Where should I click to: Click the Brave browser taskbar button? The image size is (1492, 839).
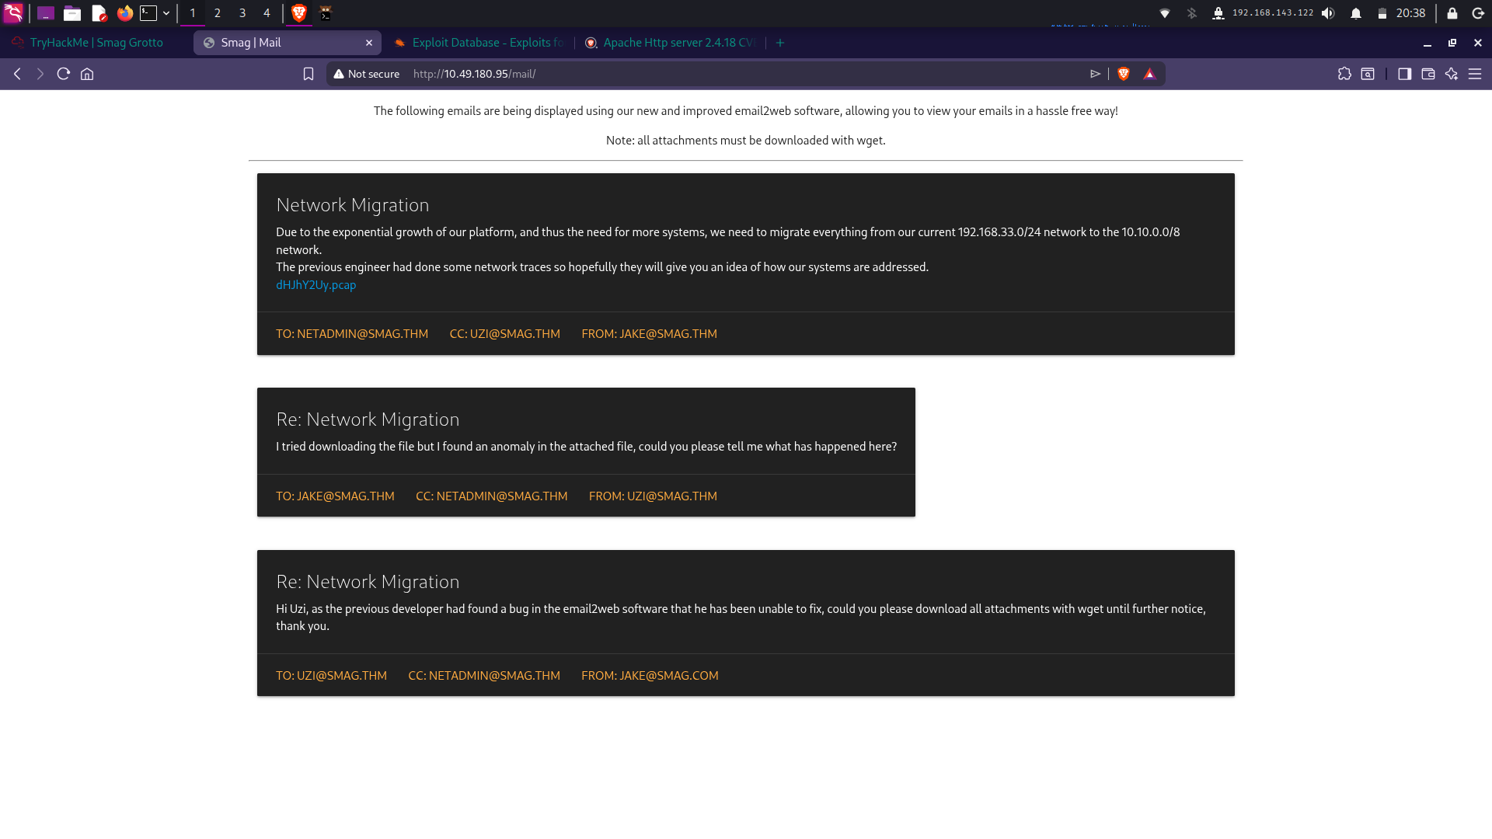[299, 13]
